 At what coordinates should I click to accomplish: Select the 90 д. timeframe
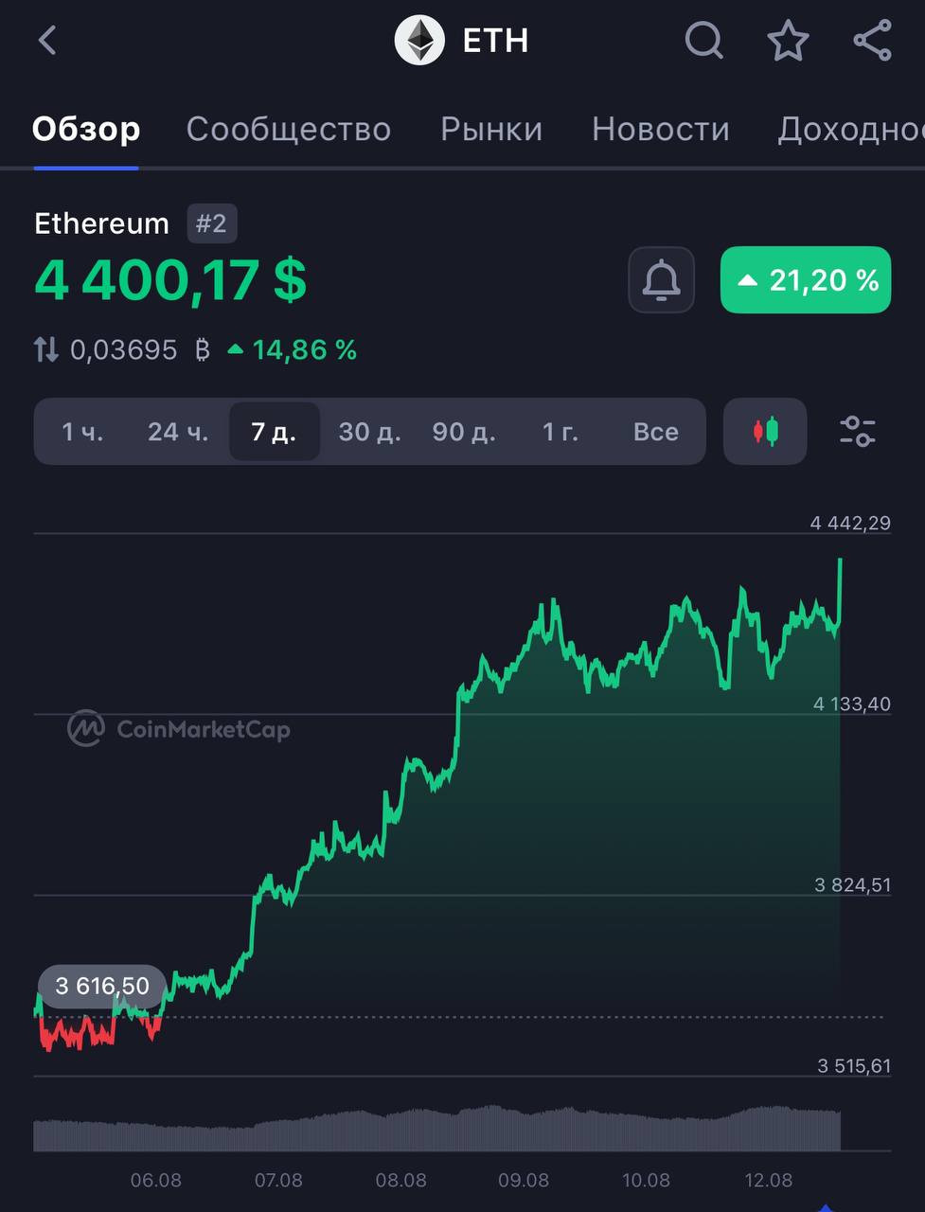click(464, 432)
